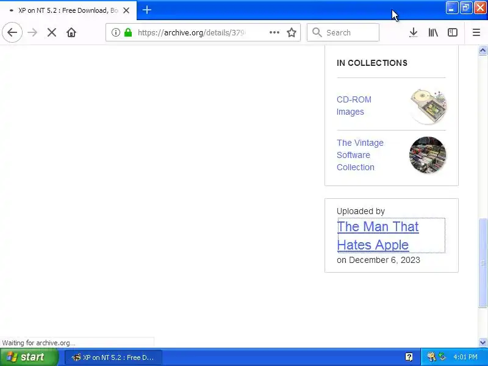The width and height of the screenshot is (488, 366).
Task: Click the vertical scrollbar thumb
Action: coord(483,263)
